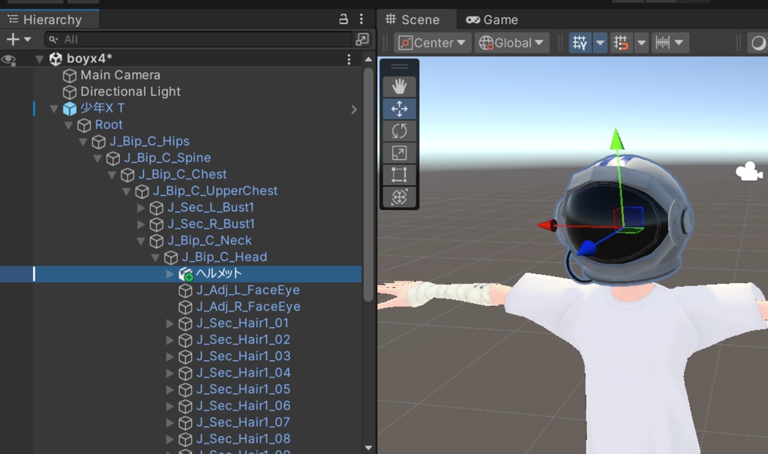The height and width of the screenshot is (454, 768).
Task: Open Hierarchy panel options menu
Action: 361,19
